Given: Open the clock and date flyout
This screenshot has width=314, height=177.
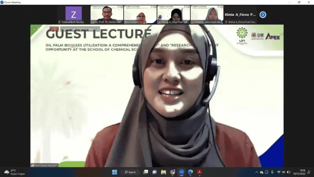Looking at the screenshot, I should pos(302,172).
